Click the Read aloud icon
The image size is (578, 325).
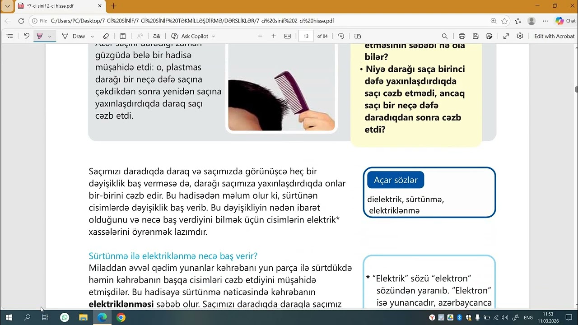(x=140, y=36)
